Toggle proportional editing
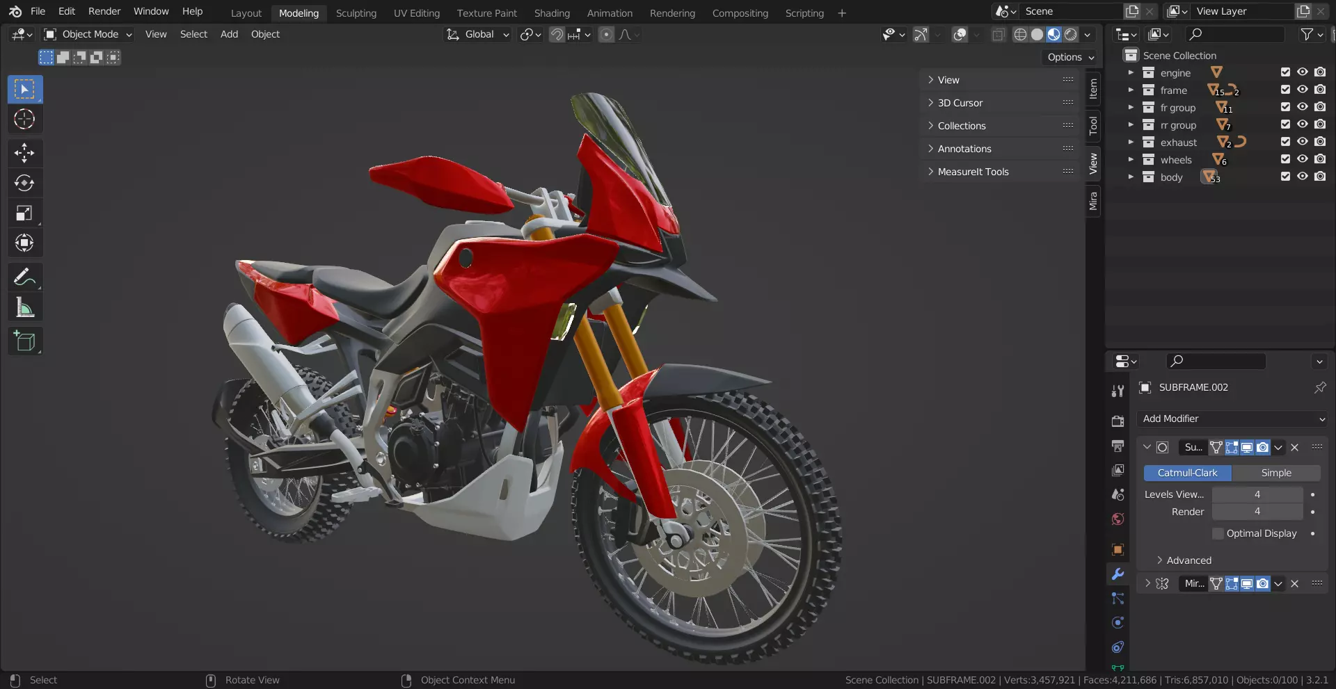The width and height of the screenshot is (1336, 689). pos(607,34)
